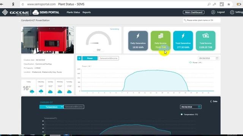Click the plant name search field
Screen dimensions: 243x136
(202, 20)
